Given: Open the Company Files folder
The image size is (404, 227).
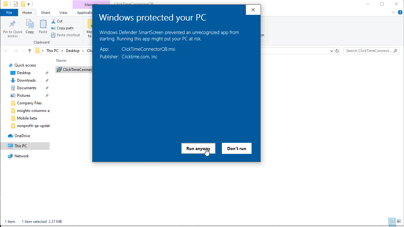Looking at the screenshot, I should tap(29, 103).
